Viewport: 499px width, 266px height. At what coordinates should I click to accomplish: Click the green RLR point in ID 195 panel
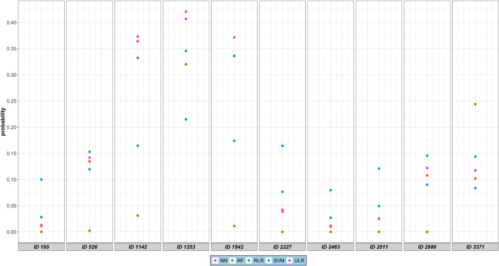tap(41, 217)
